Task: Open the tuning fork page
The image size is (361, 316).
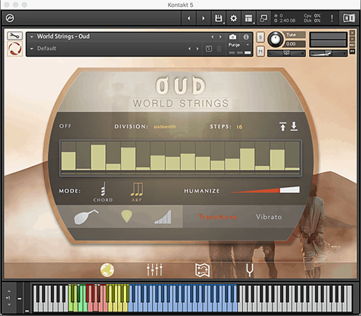Action: coord(250,270)
